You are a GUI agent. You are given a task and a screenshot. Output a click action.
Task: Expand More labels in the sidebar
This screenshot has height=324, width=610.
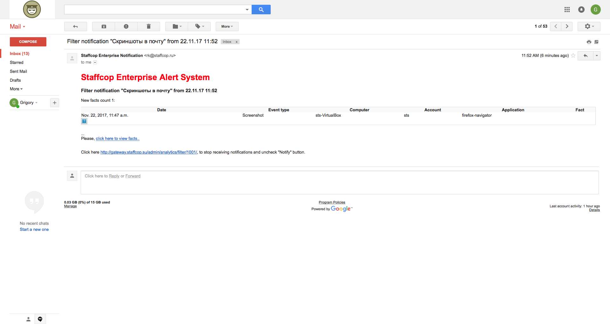tap(16, 89)
